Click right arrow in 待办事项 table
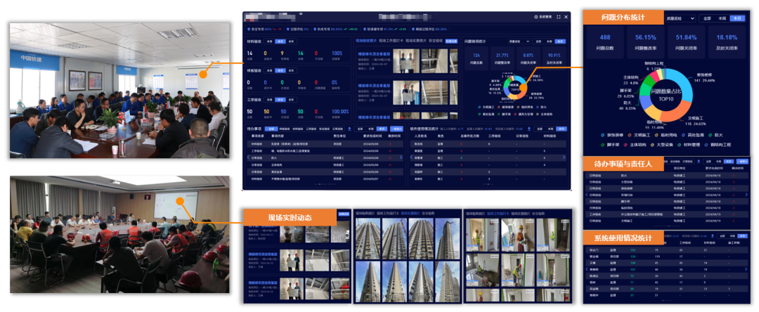This screenshot has width=759, height=312. pyautogui.click(x=402, y=157)
